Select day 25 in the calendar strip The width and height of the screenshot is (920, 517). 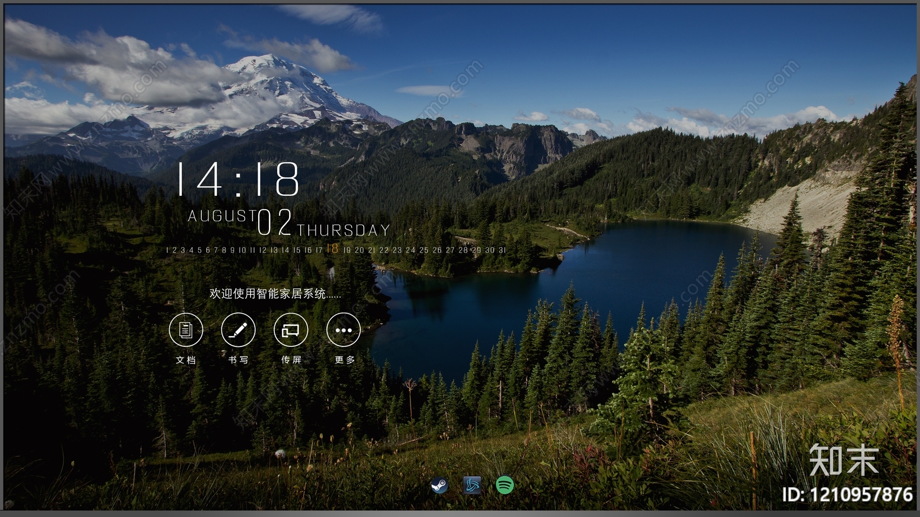click(424, 250)
